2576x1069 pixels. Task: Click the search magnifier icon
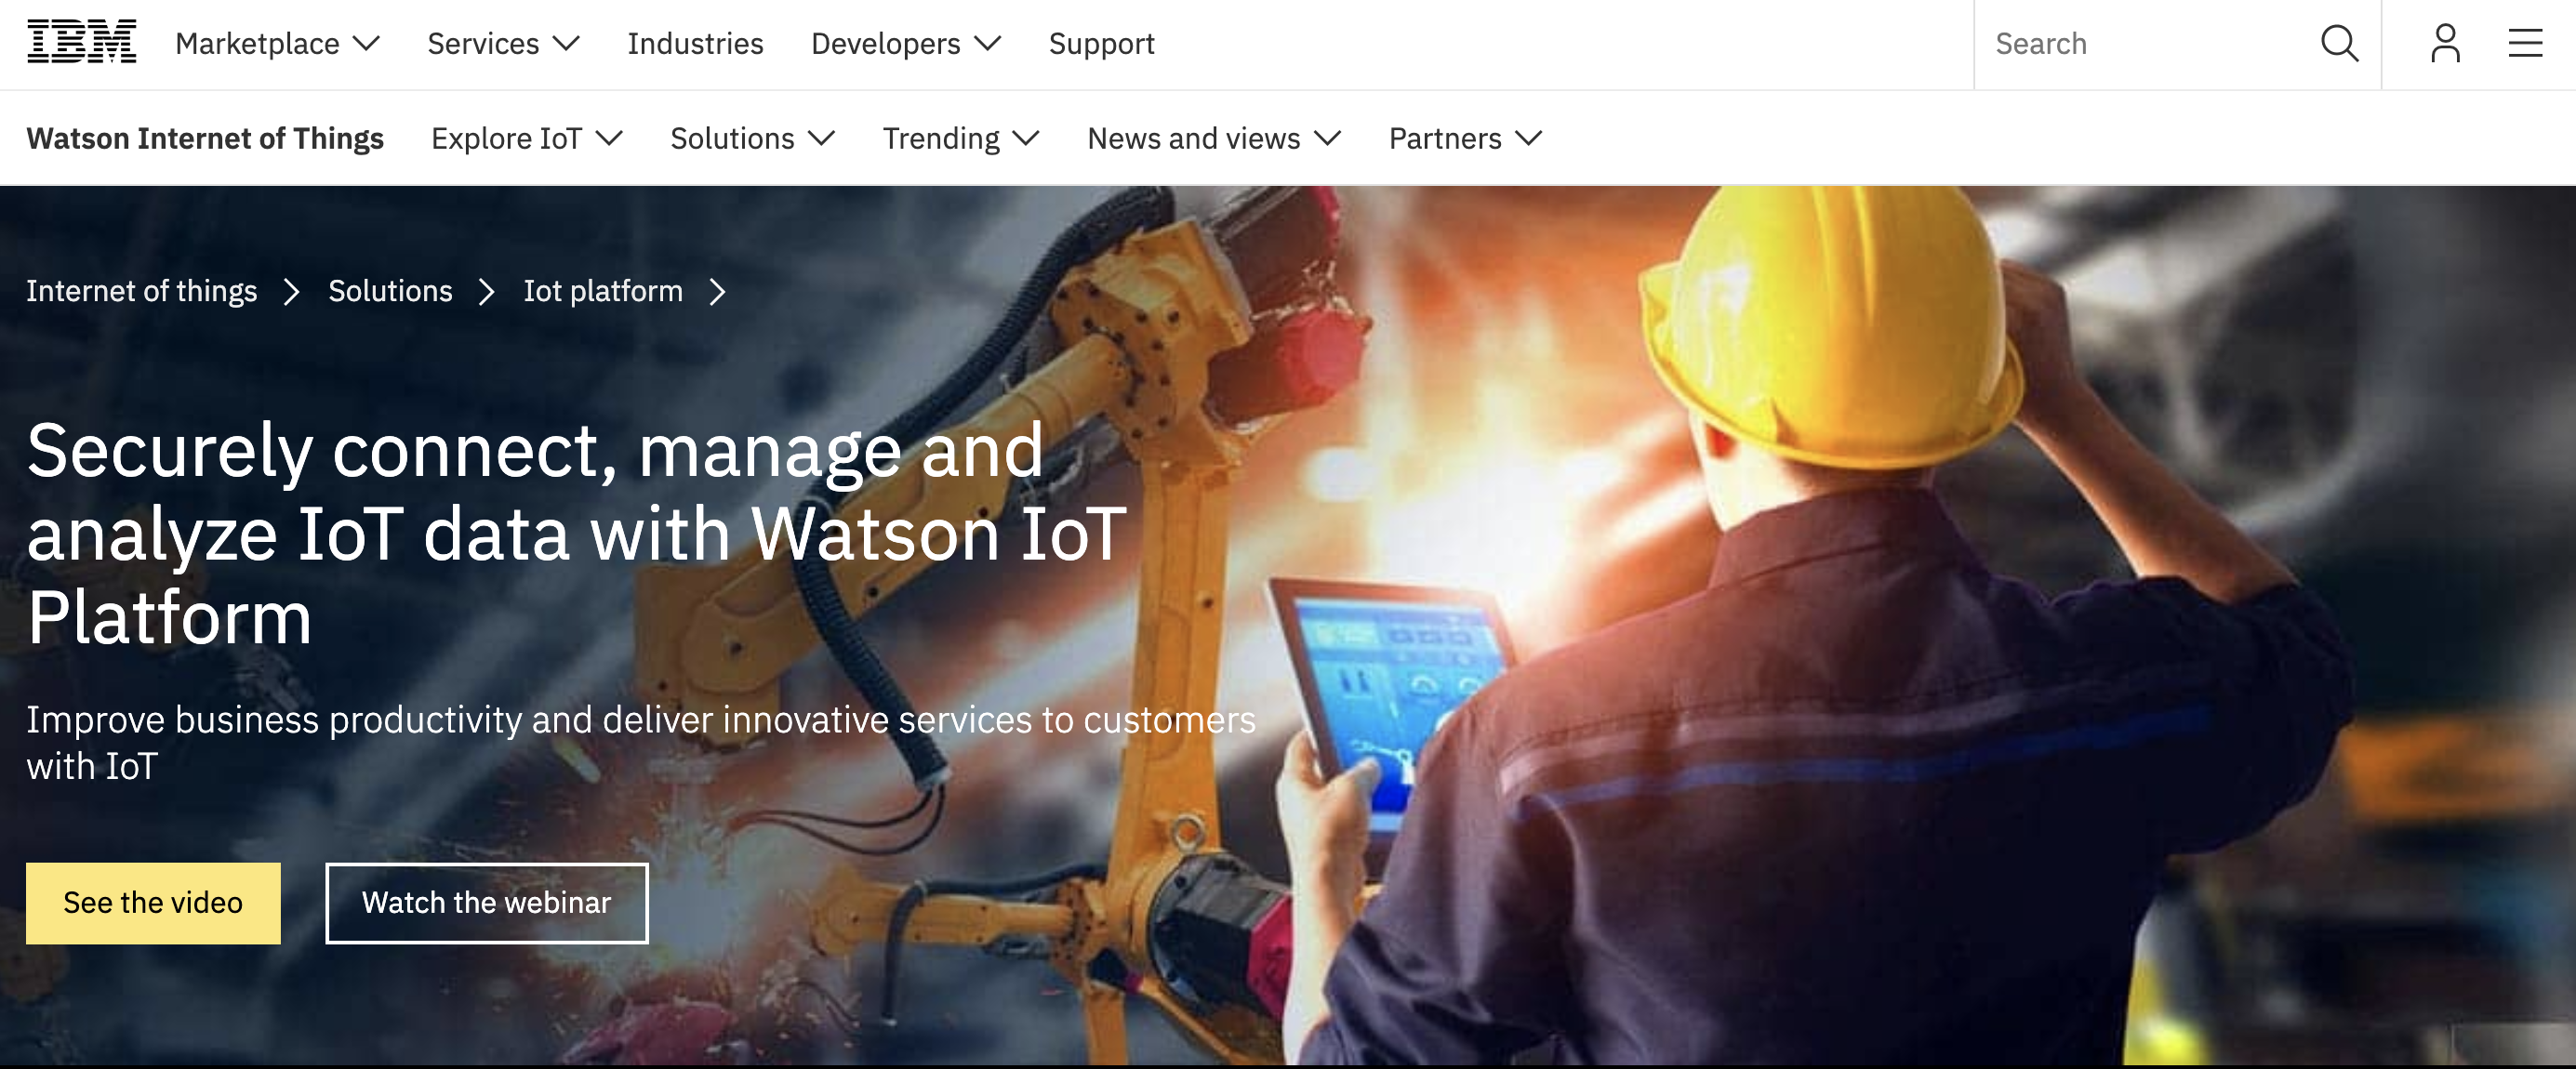[x=2339, y=43]
